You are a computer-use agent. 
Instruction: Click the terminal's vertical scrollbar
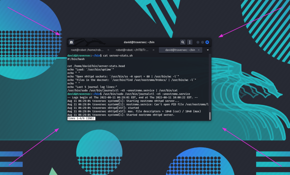(x=210, y=116)
